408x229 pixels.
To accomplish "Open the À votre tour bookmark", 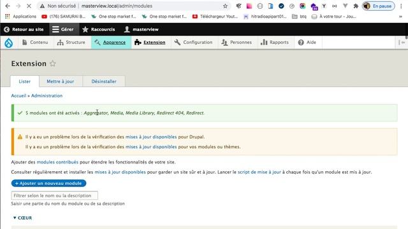I will click(x=334, y=17).
